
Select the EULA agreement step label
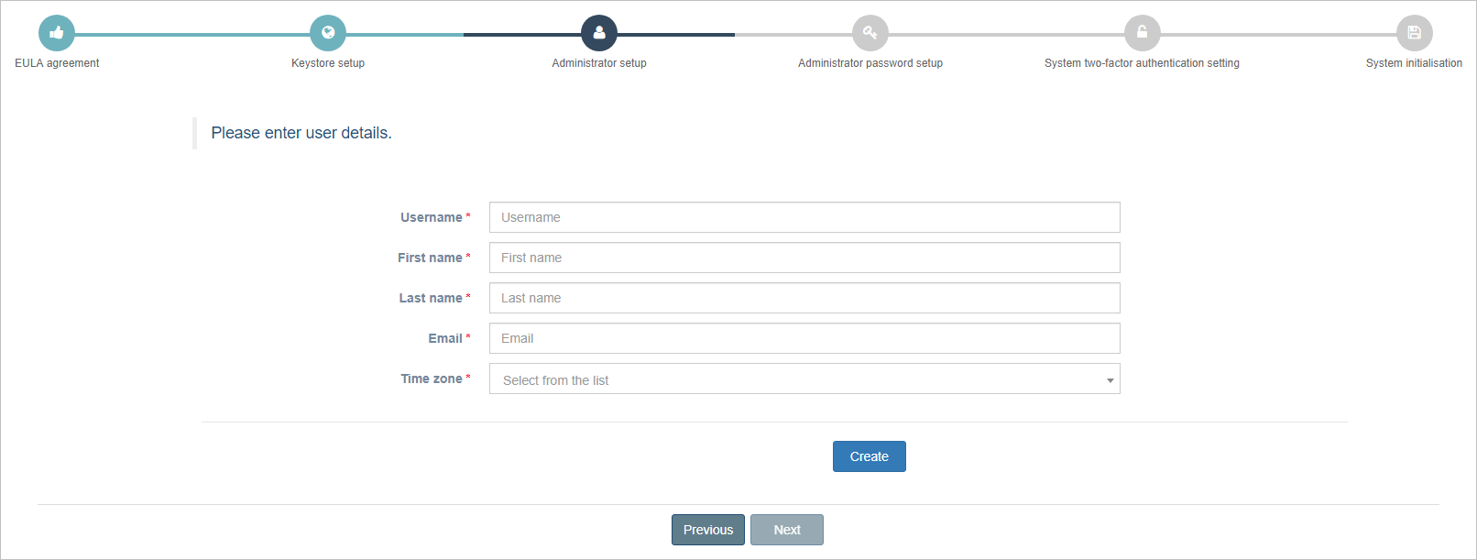[57, 63]
